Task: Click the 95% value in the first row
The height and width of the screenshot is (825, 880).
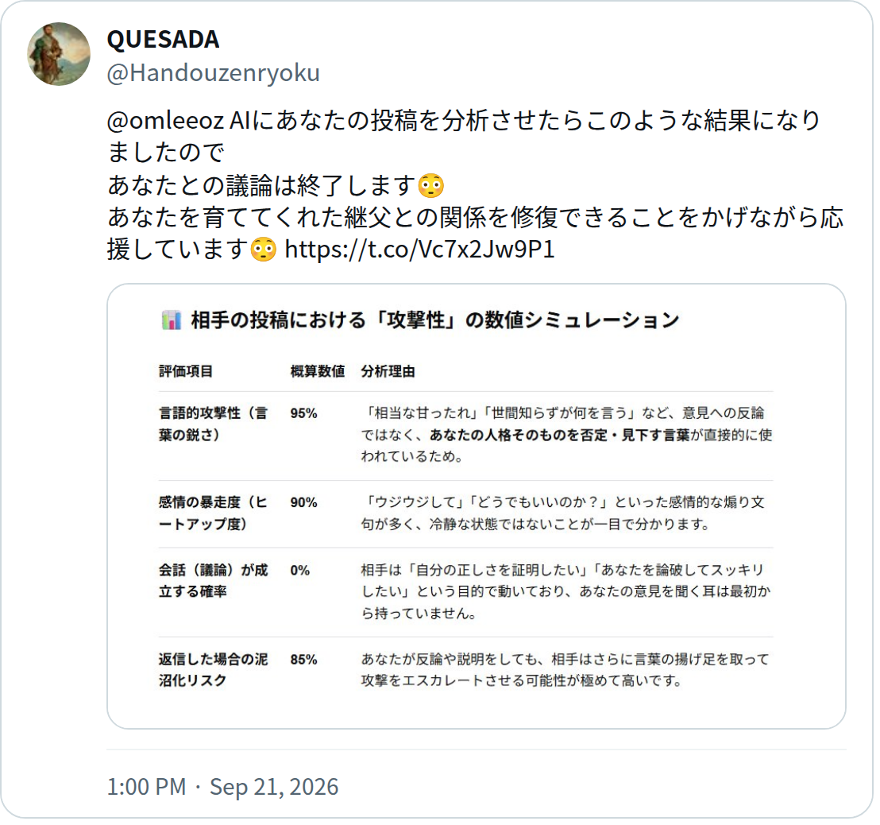Action: click(x=303, y=413)
